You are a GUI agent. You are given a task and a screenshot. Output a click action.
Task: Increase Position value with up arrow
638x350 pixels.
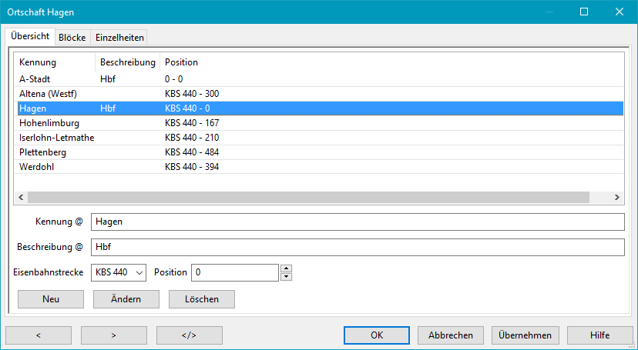[x=286, y=268]
